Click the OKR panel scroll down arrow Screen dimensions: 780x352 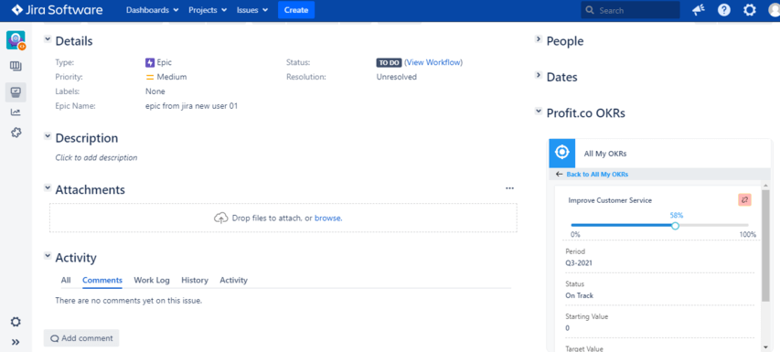(x=765, y=347)
